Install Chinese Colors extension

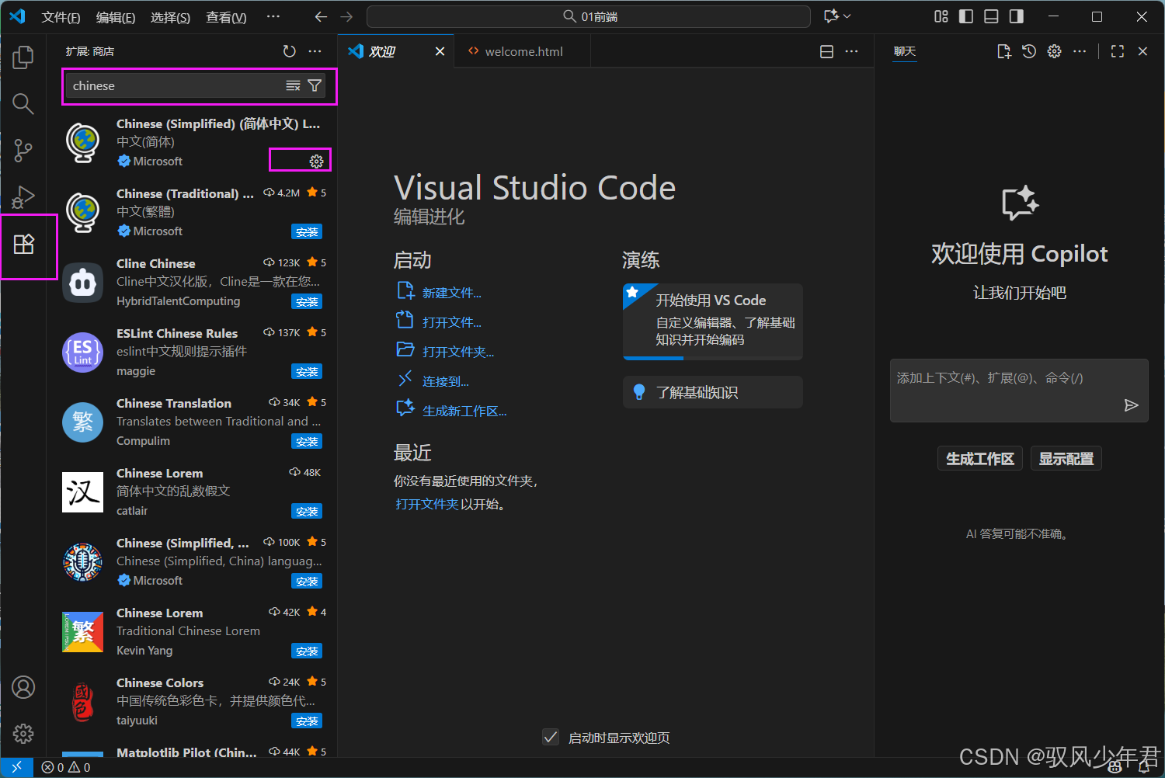point(307,721)
